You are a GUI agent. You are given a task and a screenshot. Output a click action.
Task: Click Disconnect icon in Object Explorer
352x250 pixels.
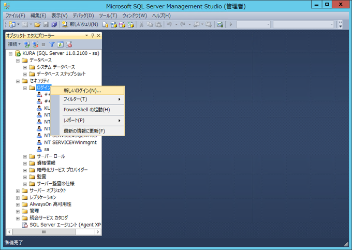point(36,45)
